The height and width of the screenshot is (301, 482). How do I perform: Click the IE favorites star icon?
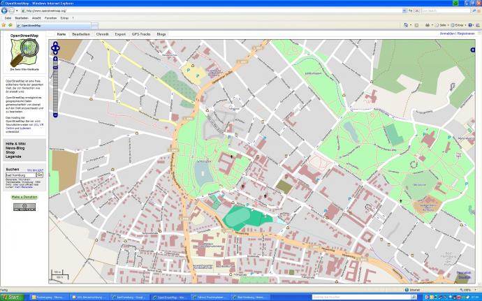pos(3,25)
